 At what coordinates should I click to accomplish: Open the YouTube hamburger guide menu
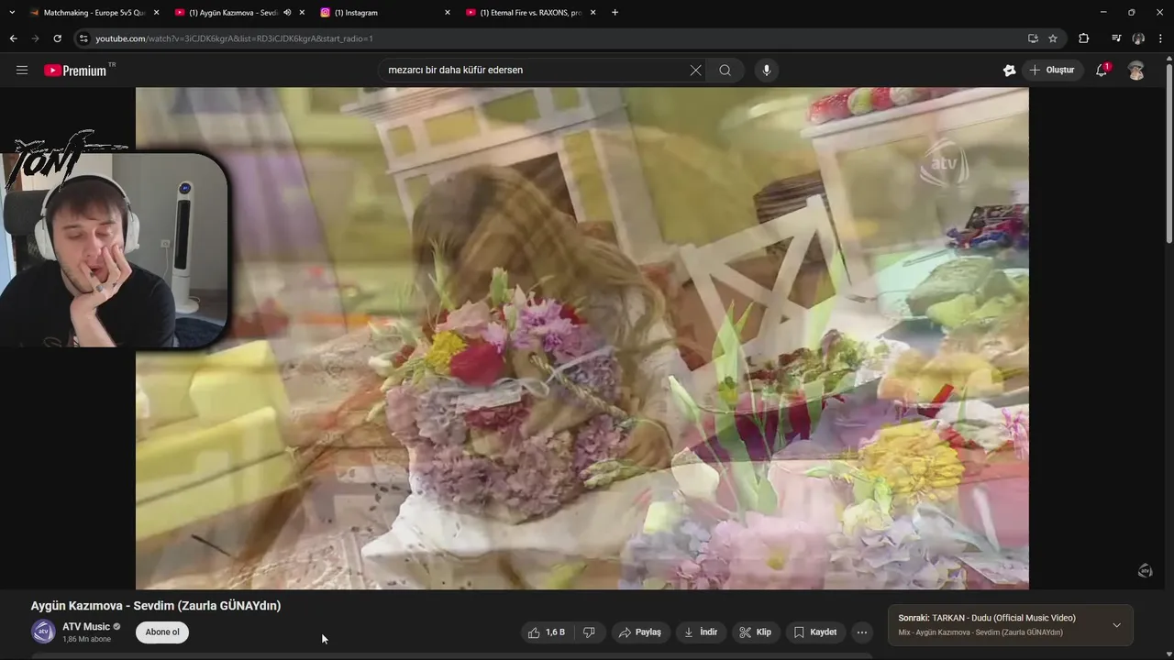pyautogui.click(x=22, y=70)
